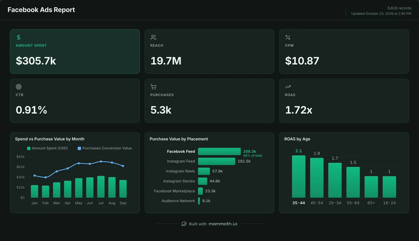
Task: Select the Purchases 5.3k value
Action: [161, 110]
